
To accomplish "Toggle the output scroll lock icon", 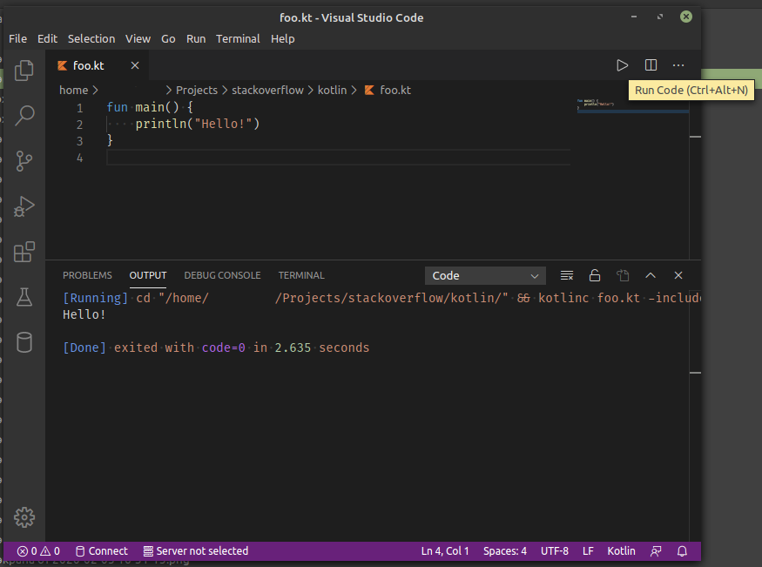I will click(x=595, y=275).
